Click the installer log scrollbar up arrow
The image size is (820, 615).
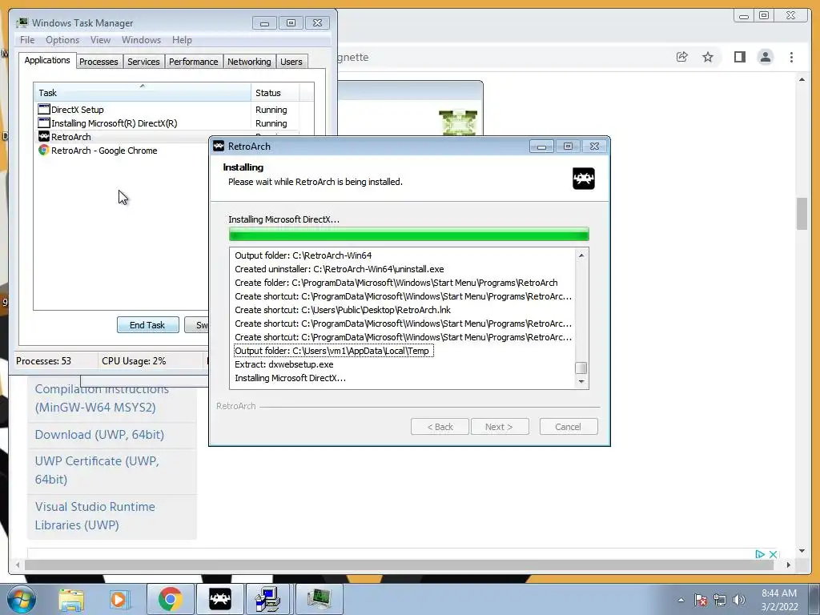581,255
